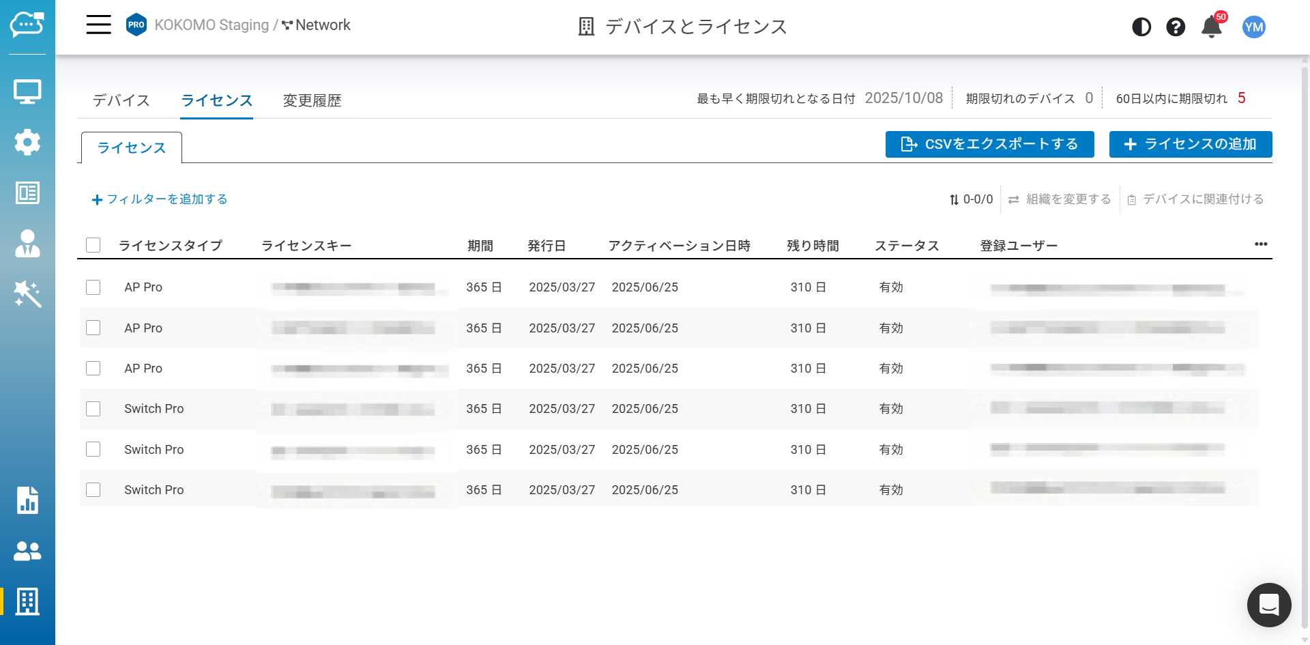Image resolution: width=1310 pixels, height=645 pixels.
Task: Select the first AP Pro license checkbox
Action: click(x=93, y=287)
